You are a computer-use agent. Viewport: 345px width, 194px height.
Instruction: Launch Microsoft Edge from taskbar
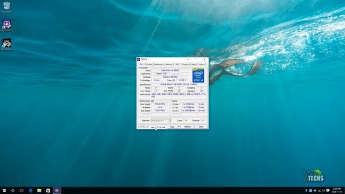(x=31, y=190)
